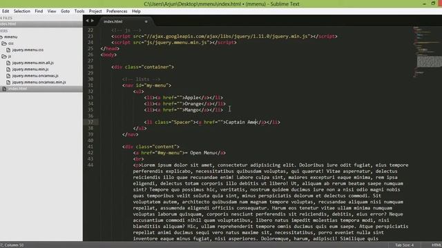Go to previous tab with left arrow
This screenshot has height=248, width=442.
click(87, 21)
